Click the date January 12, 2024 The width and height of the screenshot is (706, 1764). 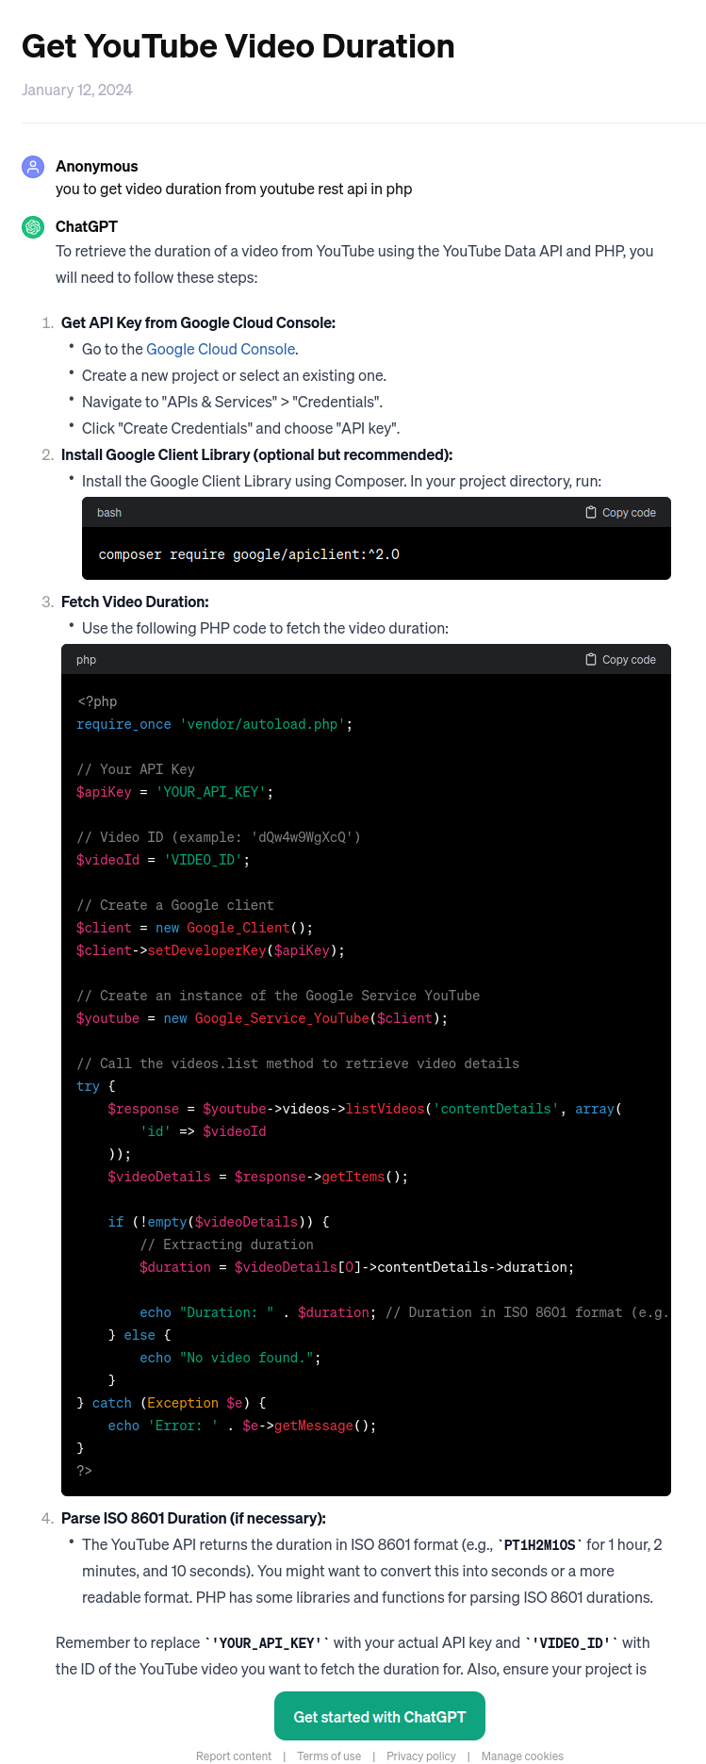tap(77, 90)
